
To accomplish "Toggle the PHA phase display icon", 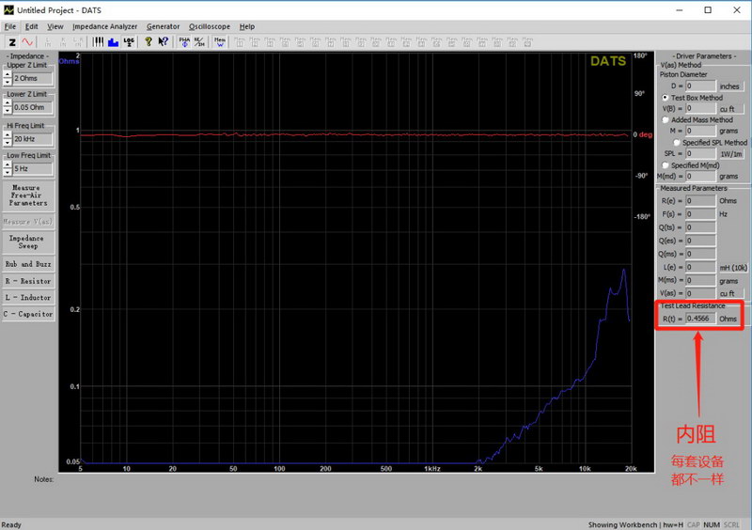I will (x=184, y=41).
